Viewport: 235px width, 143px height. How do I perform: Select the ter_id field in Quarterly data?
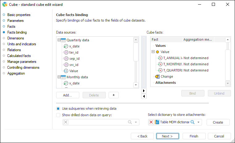pos(74,52)
